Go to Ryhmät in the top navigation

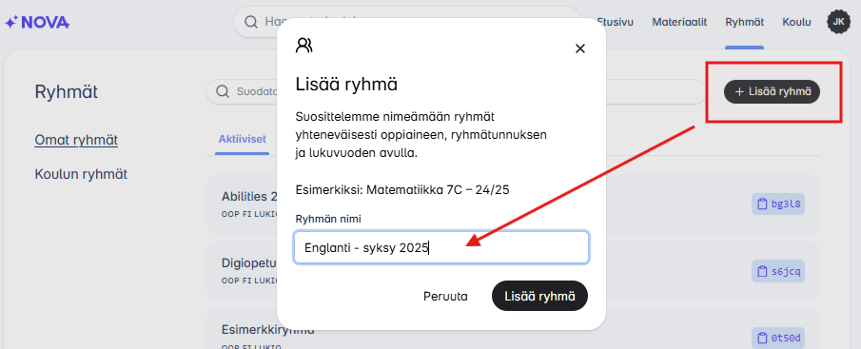(744, 22)
